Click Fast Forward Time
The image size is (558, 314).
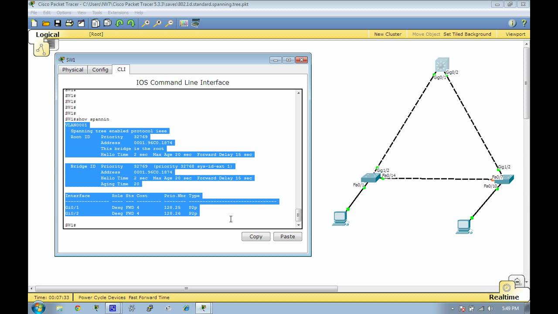pos(149,297)
